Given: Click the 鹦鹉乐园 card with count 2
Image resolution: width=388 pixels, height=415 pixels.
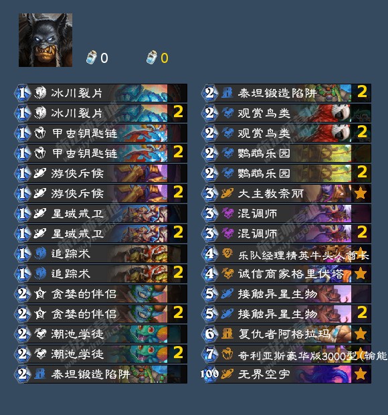Looking at the screenshot, I should [x=287, y=173].
